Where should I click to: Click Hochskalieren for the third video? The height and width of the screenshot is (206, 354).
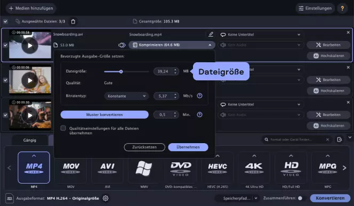[328, 126]
